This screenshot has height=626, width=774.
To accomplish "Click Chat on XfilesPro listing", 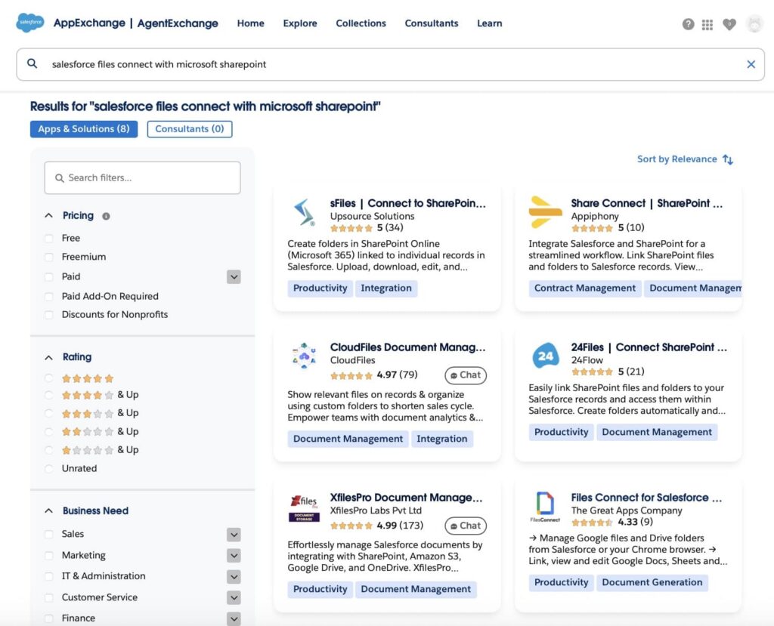I will 466,526.
